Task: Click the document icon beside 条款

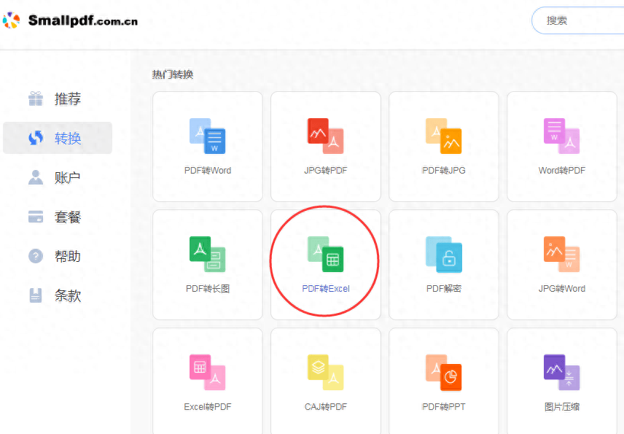Action: point(36,295)
